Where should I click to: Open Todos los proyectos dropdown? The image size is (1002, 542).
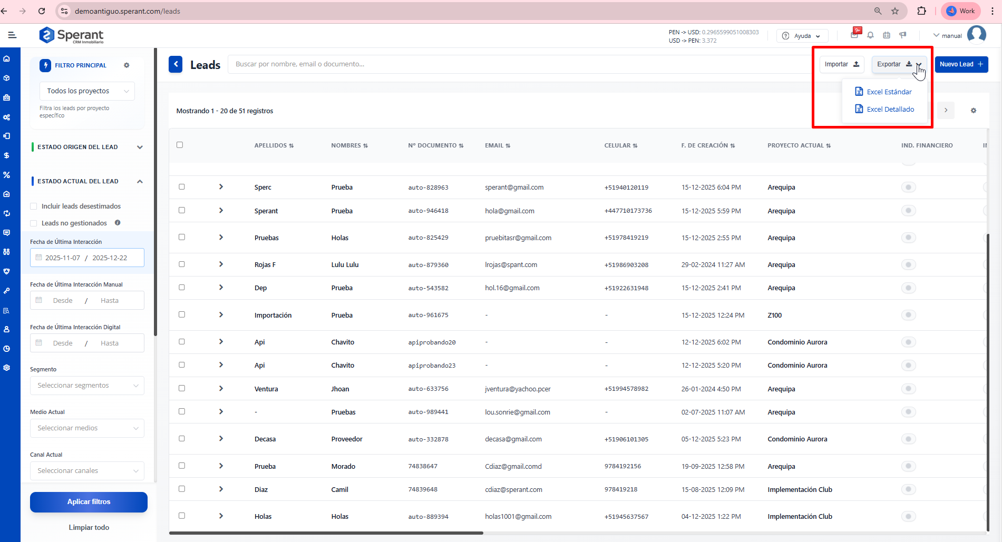point(87,91)
